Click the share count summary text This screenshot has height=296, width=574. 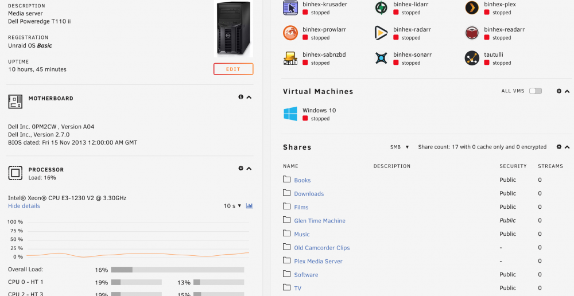483,147
